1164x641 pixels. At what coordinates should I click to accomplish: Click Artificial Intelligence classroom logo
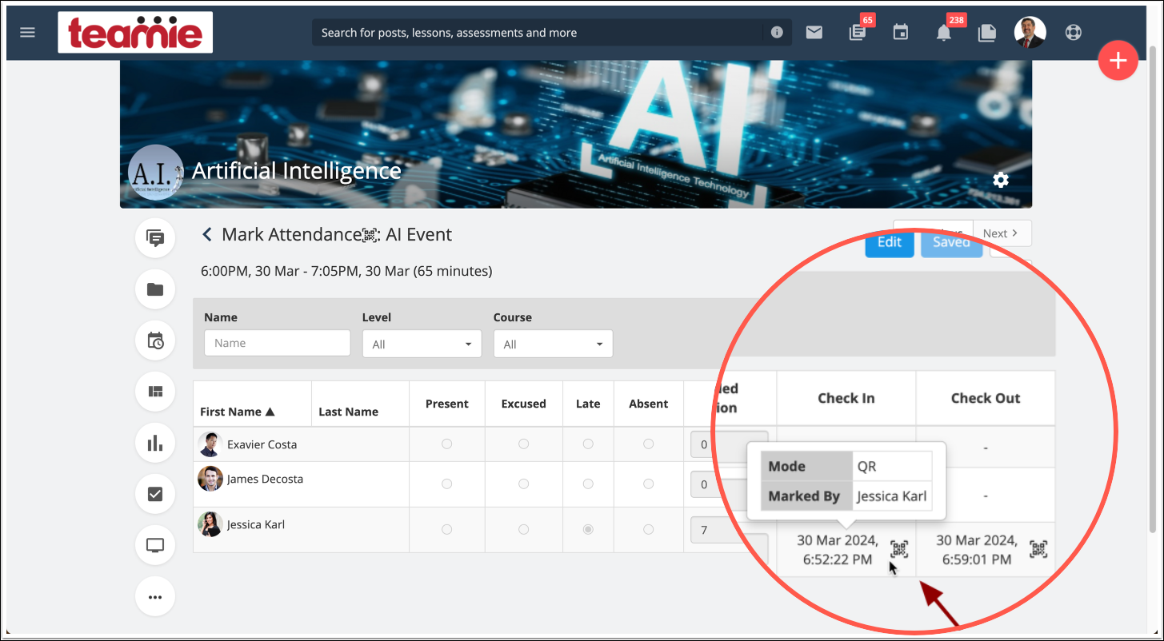click(x=155, y=173)
